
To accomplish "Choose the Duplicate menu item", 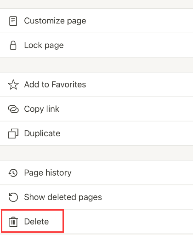I will tap(96, 133).
